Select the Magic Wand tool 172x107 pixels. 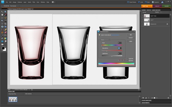click(x=2, y=21)
